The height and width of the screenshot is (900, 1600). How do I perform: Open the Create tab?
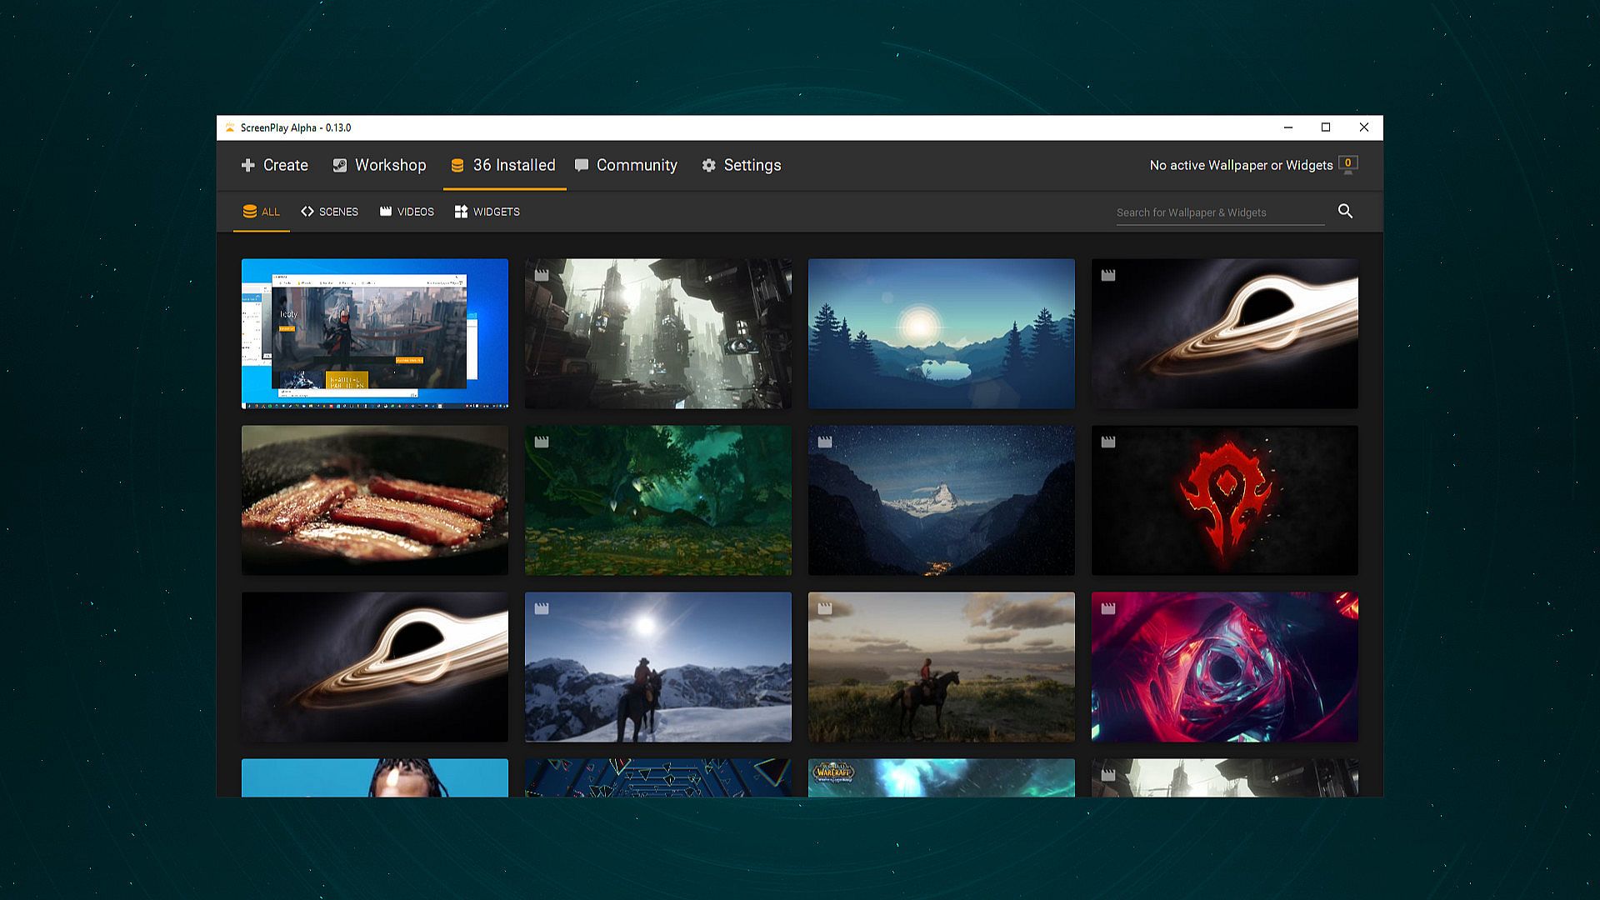click(274, 165)
